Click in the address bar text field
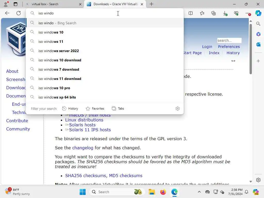Screen dimensions: 264x198 coord(105,13)
